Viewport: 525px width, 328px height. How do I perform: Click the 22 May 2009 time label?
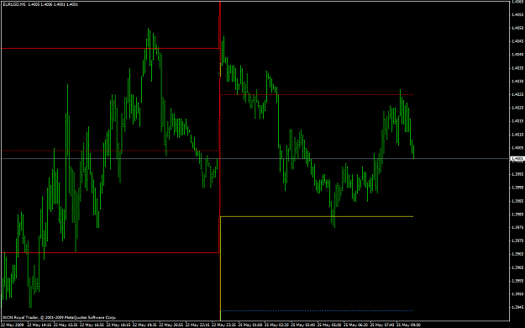[13, 325]
